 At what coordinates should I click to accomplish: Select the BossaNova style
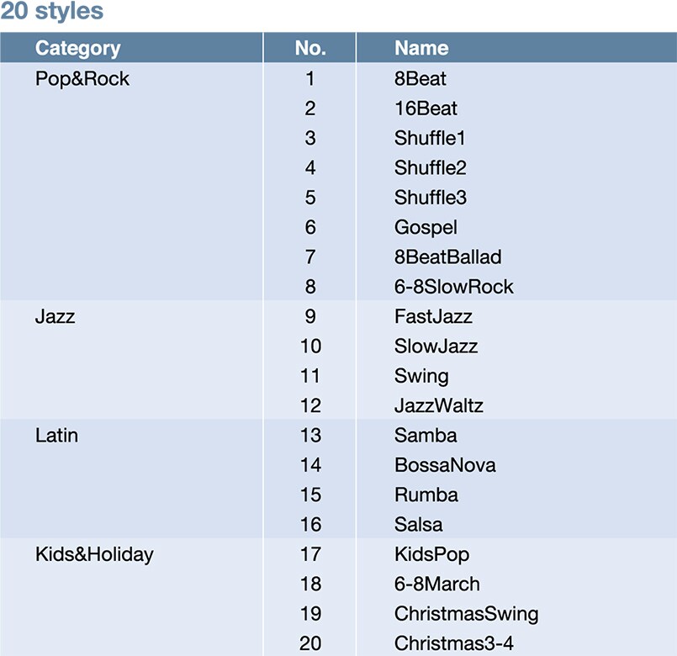click(445, 465)
